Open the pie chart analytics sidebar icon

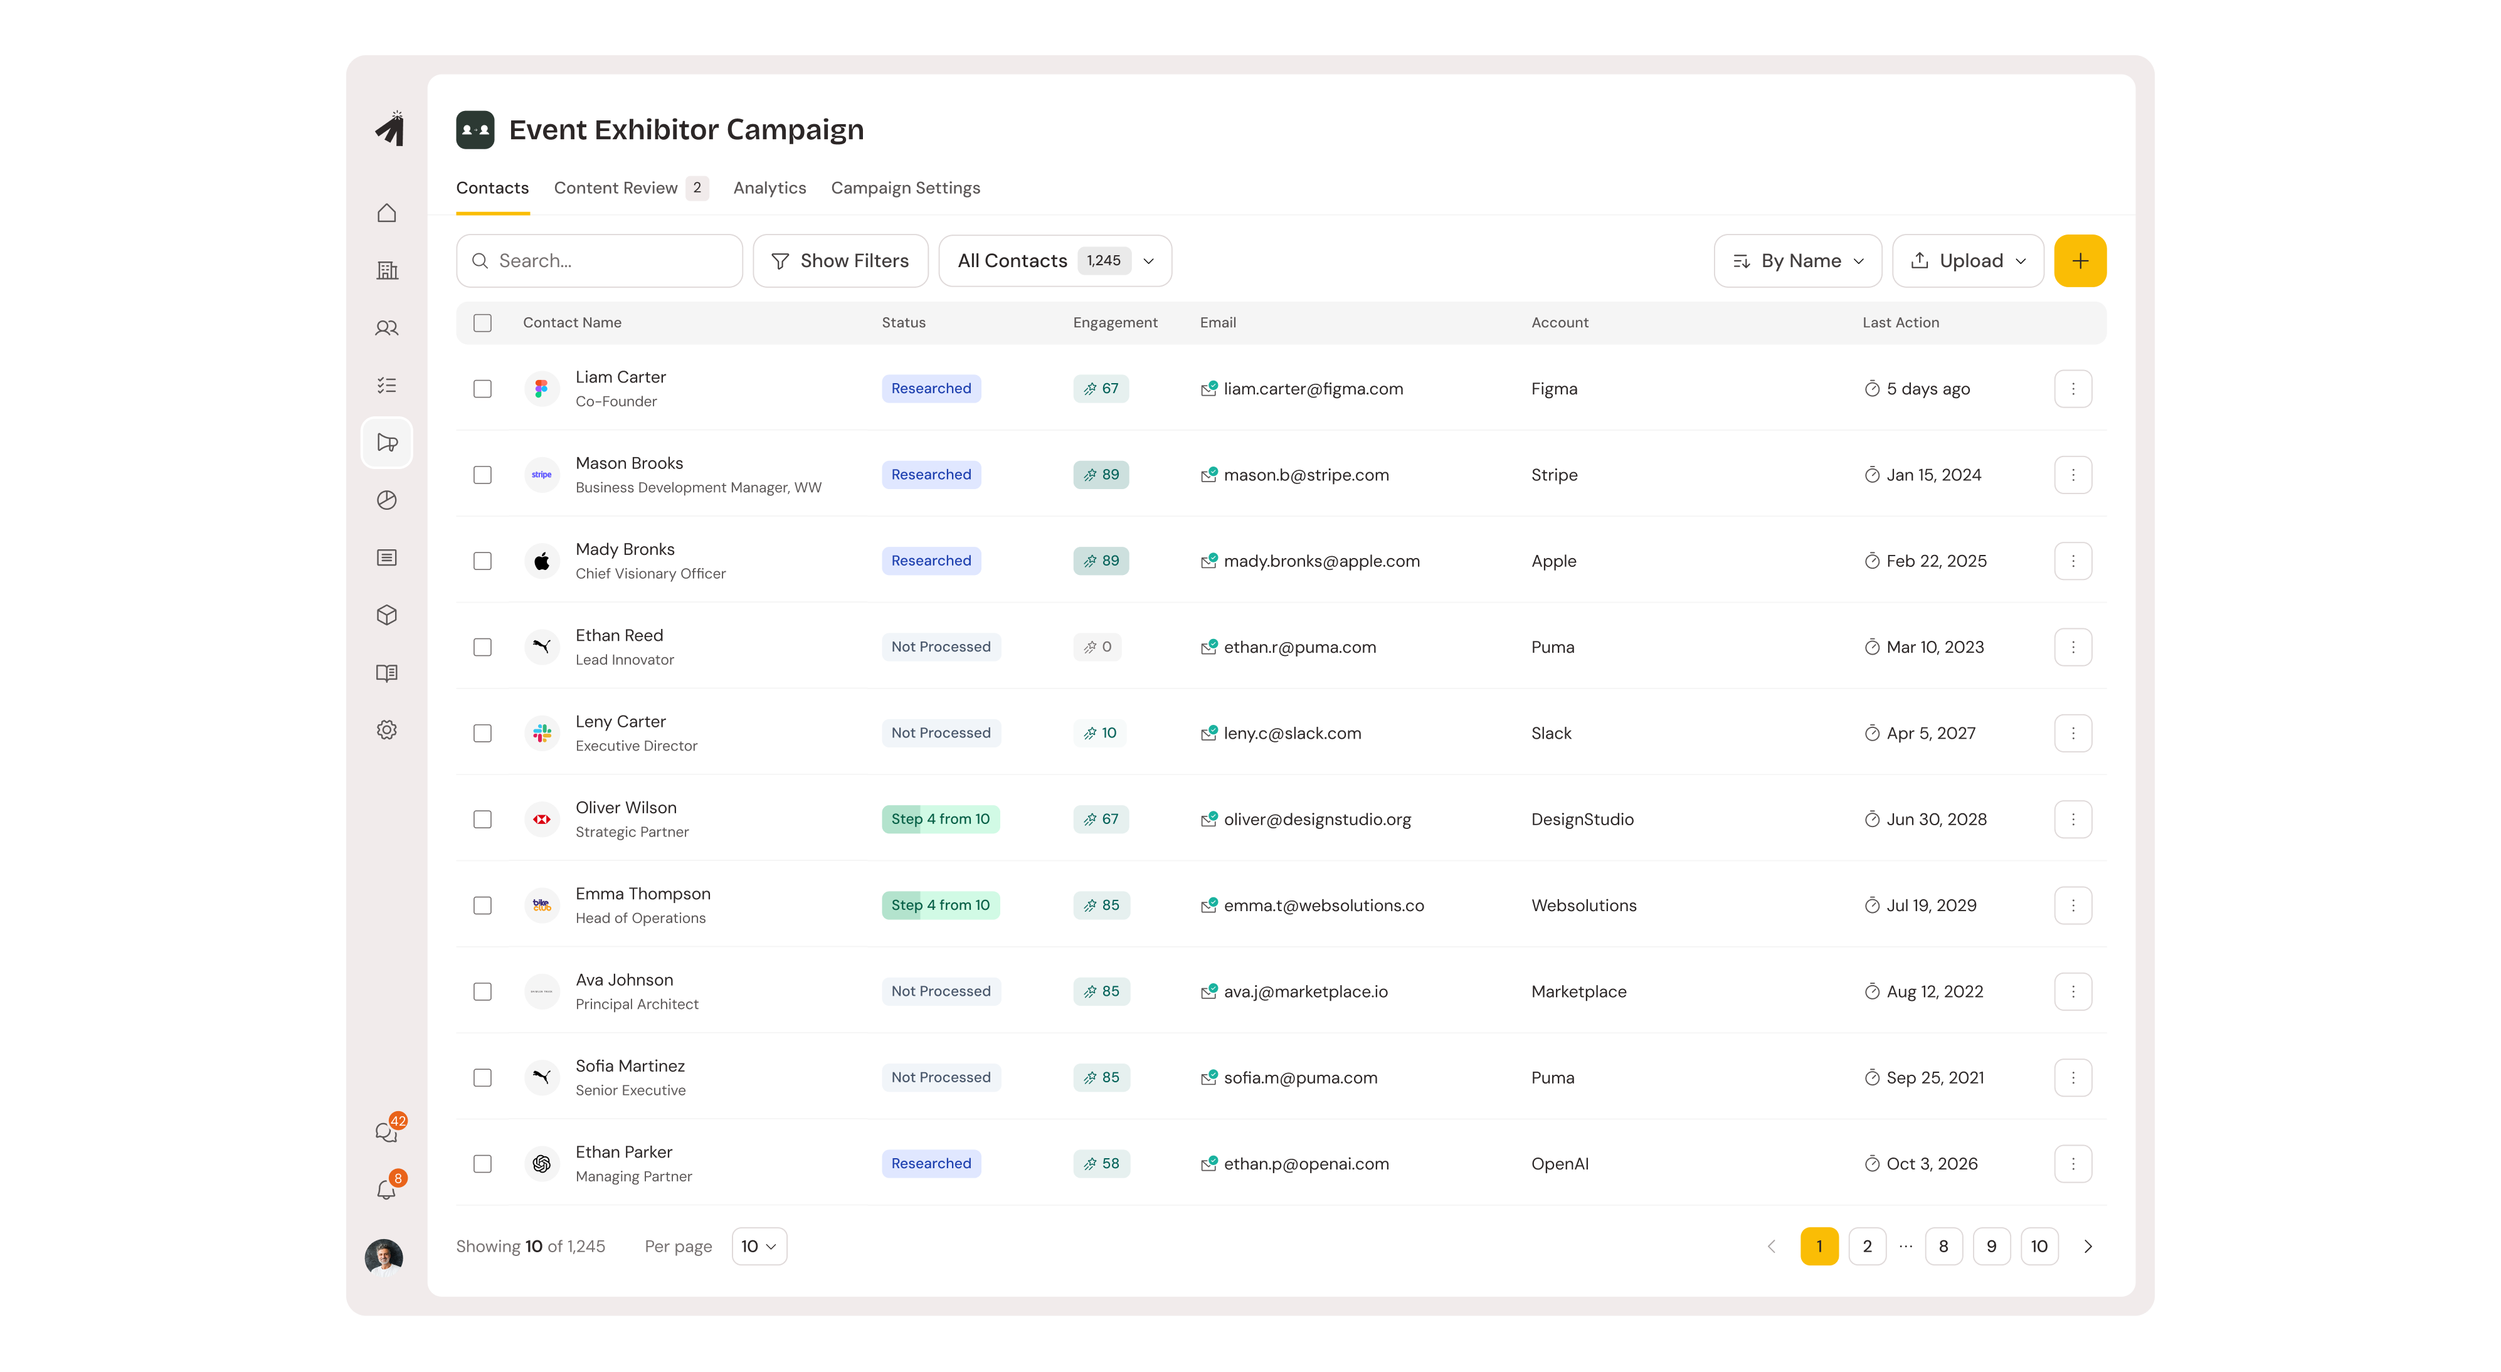pos(386,500)
